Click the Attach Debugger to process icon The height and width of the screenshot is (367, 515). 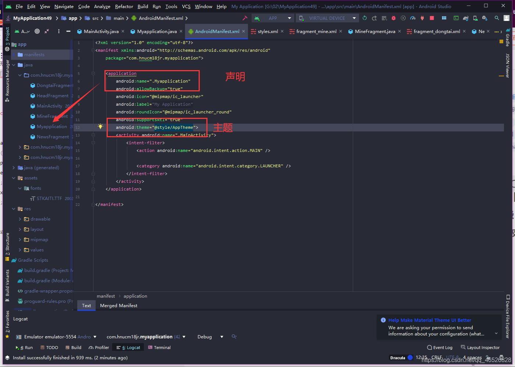(422, 18)
